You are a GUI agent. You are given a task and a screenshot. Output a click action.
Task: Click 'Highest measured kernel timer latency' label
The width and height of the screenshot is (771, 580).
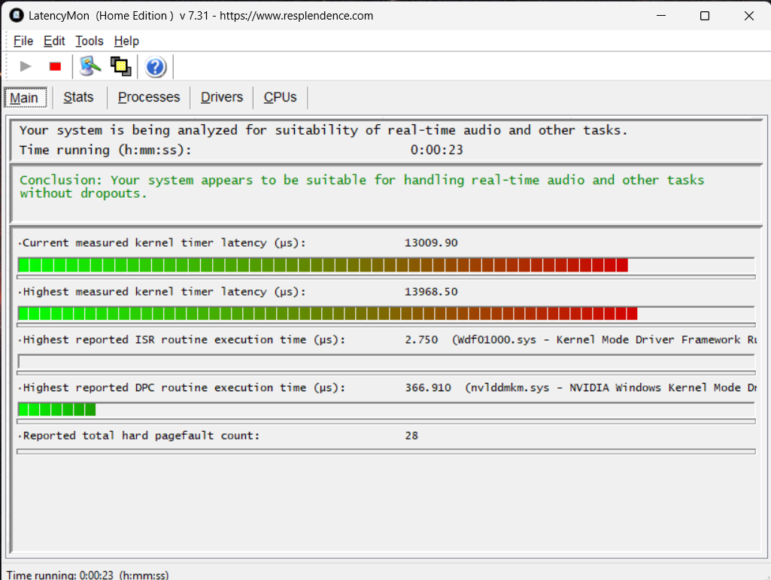click(164, 292)
